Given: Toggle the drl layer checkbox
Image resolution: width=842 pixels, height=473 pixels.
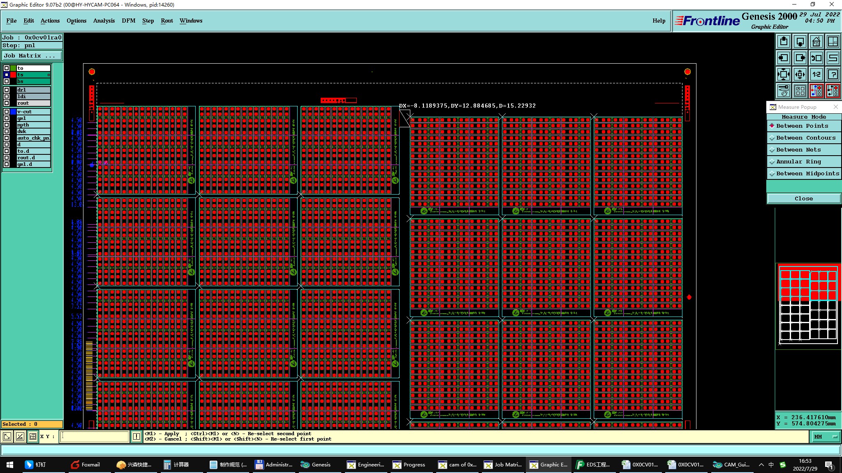Looking at the screenshot, I should tap(7, 90).
